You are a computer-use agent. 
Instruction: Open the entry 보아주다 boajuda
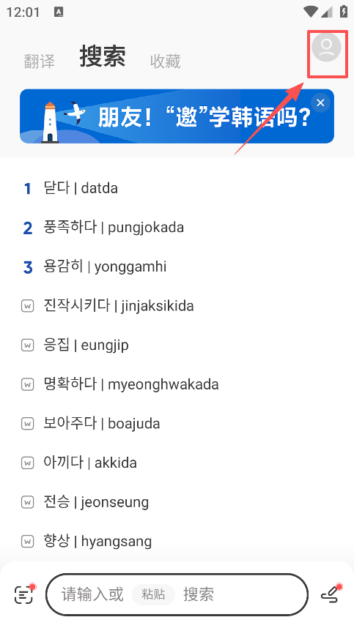177,423
